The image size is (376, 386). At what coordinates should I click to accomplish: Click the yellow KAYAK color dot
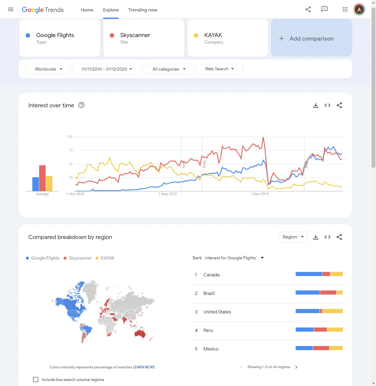coord(196,35)
